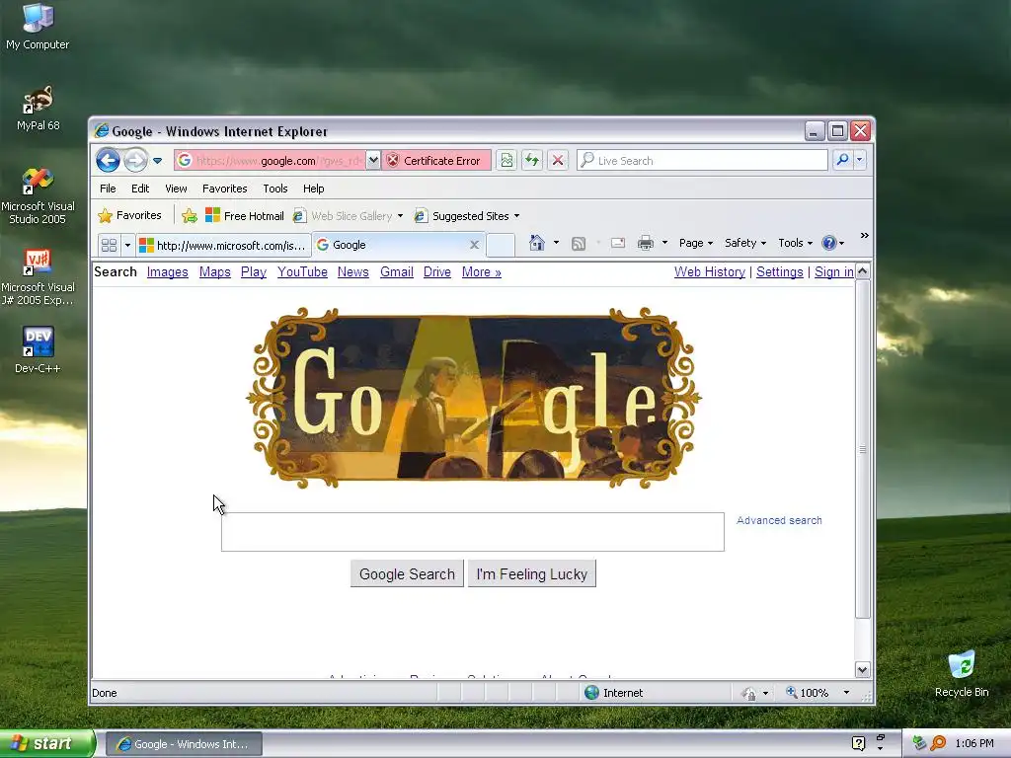Click Add to Favorites Bar star icon
The height and width of the screenshot is (758, 1011).
pos(189,216)
